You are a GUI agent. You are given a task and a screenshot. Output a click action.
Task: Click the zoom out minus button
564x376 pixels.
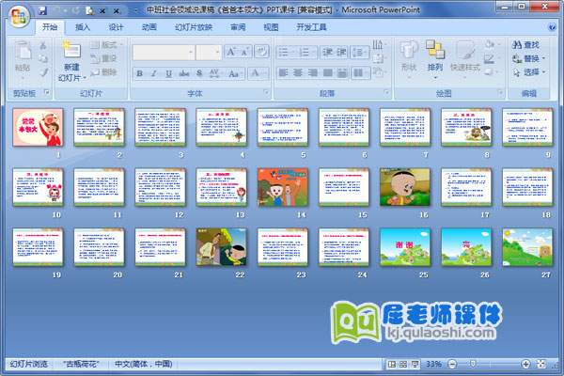(450, 364)
